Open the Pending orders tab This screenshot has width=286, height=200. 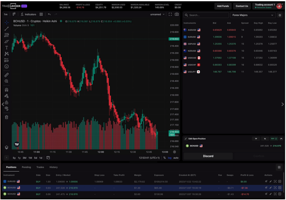(26, 167)
